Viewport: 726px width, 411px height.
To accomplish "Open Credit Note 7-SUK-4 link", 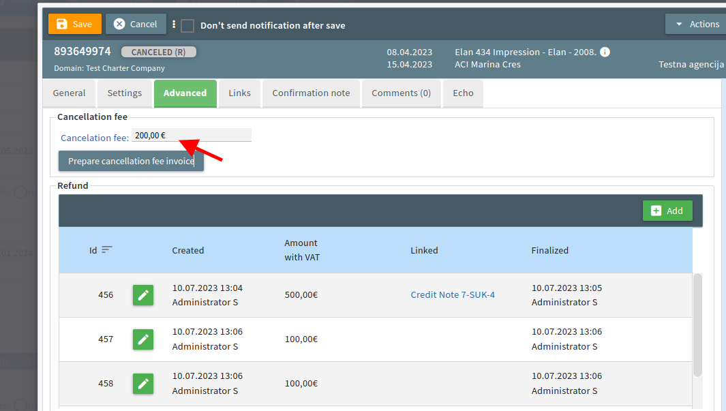I will (x=453, y=295).
